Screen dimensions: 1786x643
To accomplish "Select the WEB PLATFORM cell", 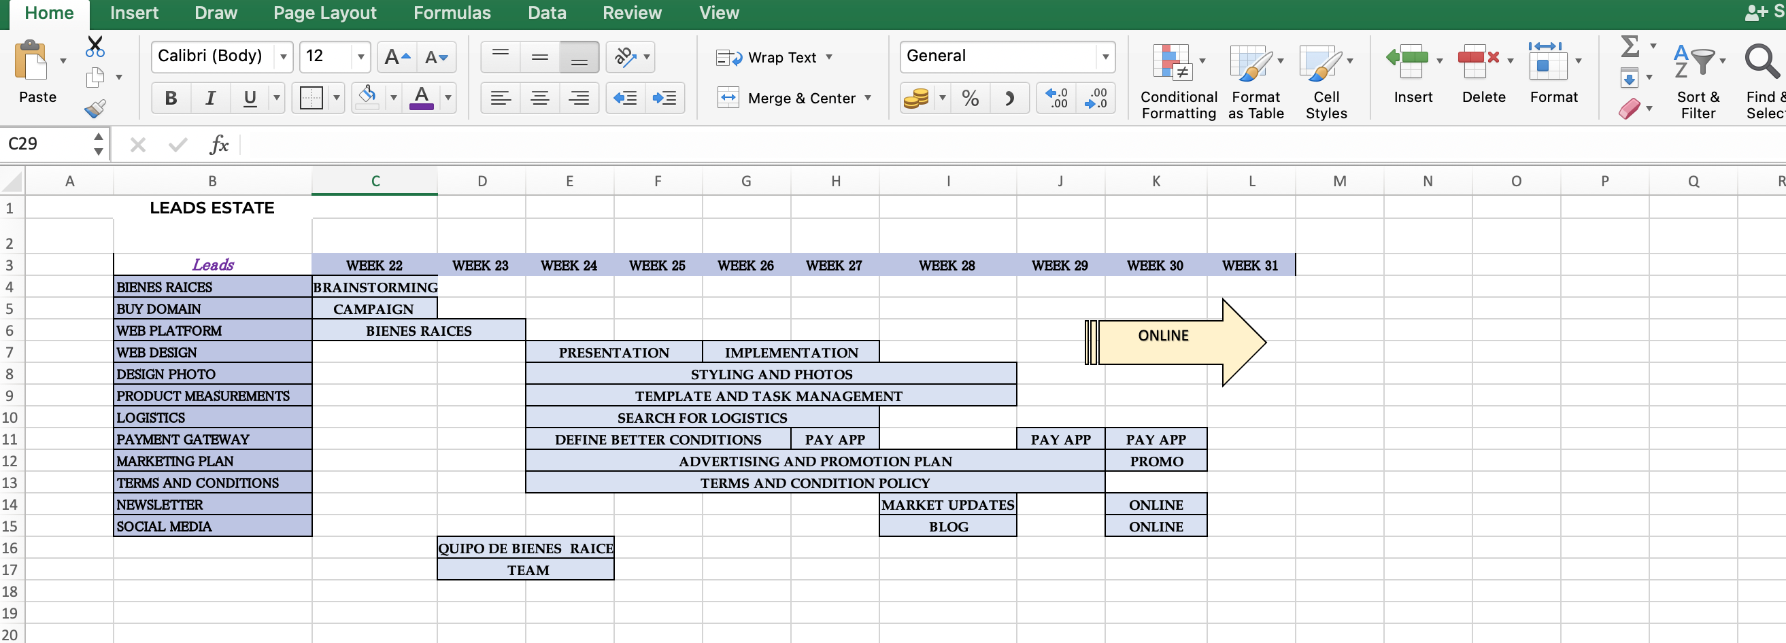I will [x=212, y=330].
